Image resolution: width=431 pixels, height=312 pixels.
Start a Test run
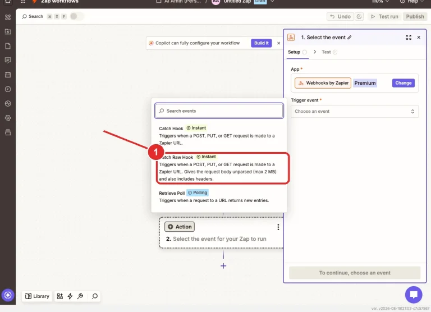[x=384, y=16]
